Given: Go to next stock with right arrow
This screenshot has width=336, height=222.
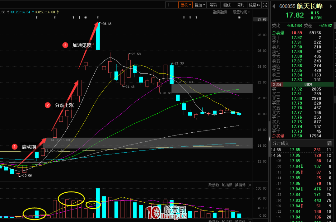Looking at the screenshot, I should point(331,6).
